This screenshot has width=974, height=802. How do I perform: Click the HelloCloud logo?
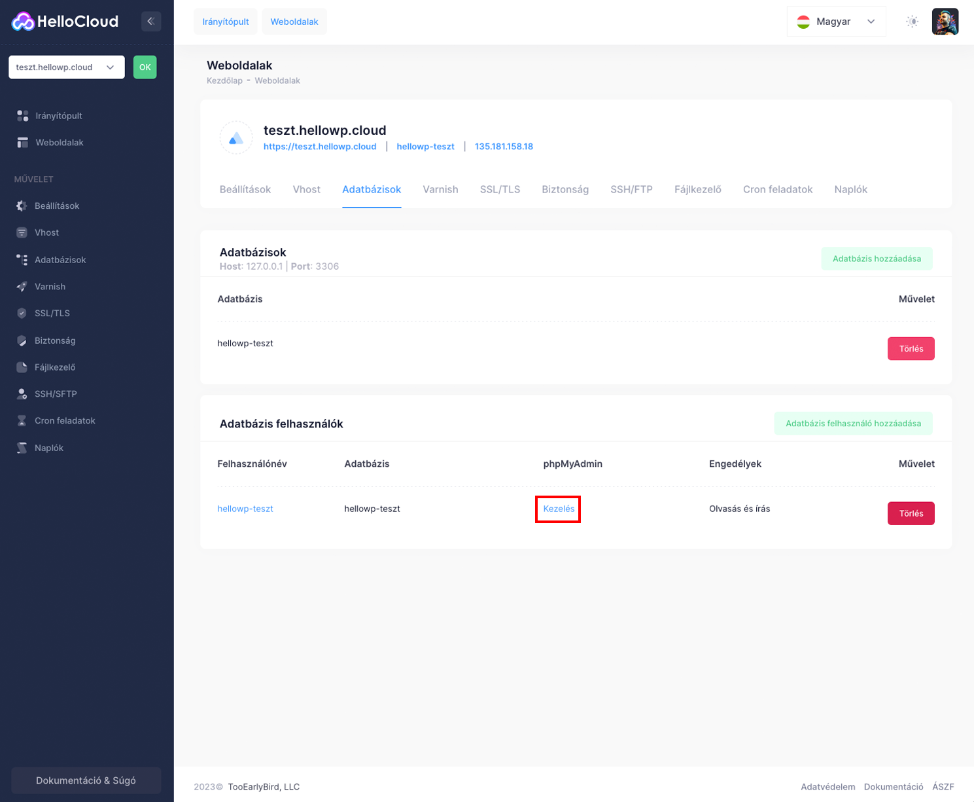[x=65, y=22]
